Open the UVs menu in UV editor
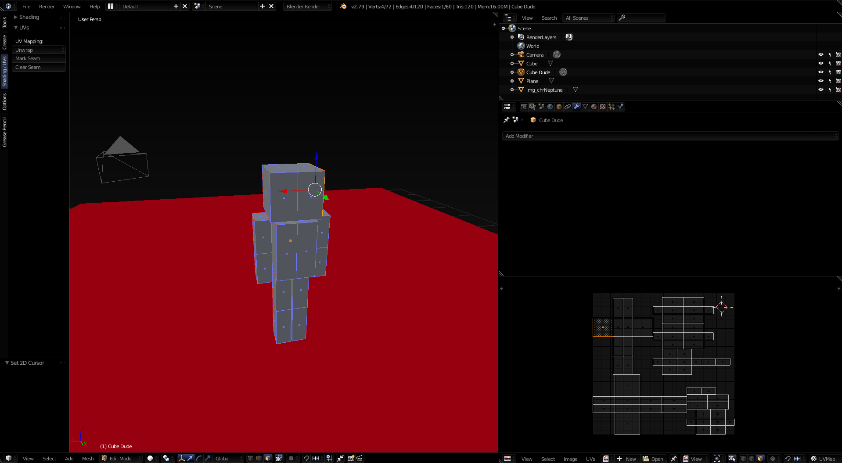Viewport: 842px width, 463px height. (590, 459)
